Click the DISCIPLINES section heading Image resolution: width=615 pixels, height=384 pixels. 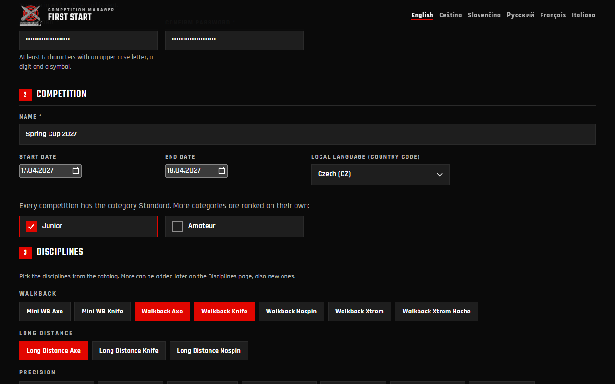[60, 252]
